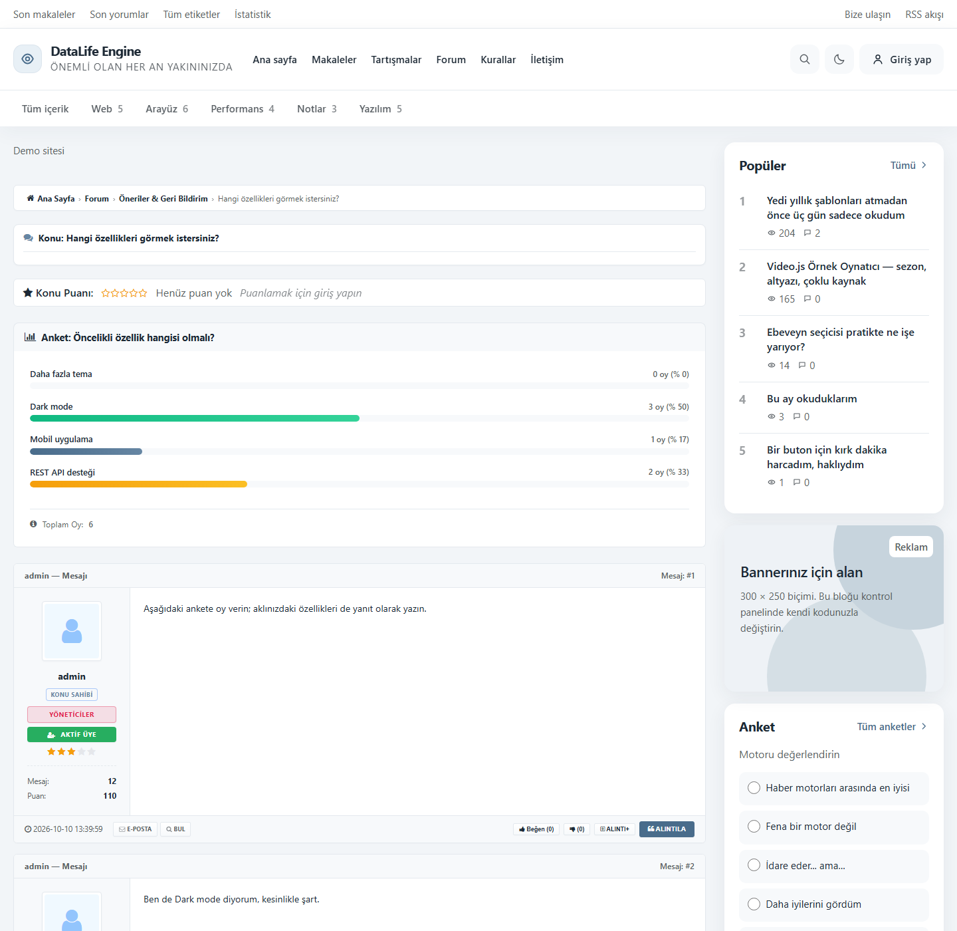Click the thumbs-down (0) button on message #1

point(577,829)
